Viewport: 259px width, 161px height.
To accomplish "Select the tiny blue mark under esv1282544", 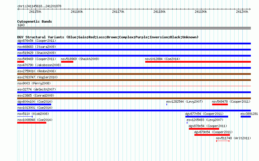I will 167,104.
